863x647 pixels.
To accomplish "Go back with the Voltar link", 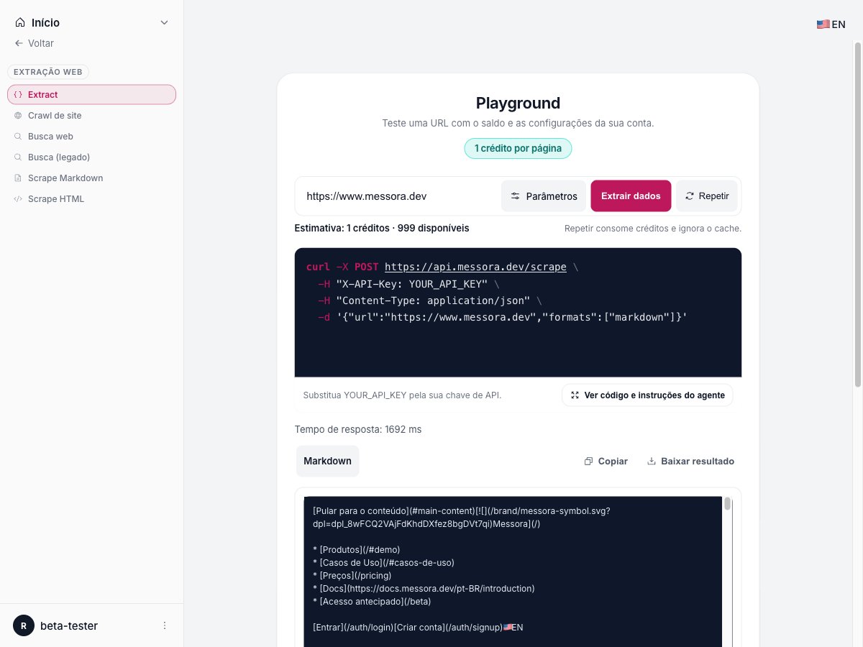I will 34,43.
